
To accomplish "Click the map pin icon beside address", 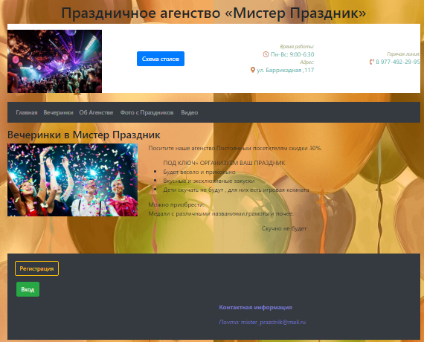I will 253,70.
